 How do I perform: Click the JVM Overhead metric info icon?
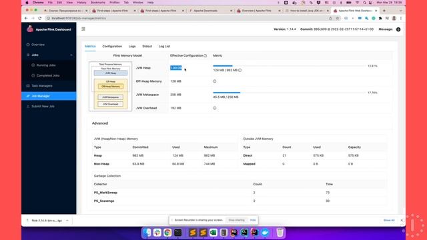[x=215, y=108]
